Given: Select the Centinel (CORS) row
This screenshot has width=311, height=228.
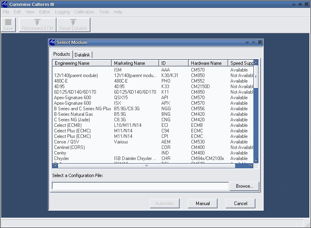Looking at the screenshot, I should coord(153,147).
